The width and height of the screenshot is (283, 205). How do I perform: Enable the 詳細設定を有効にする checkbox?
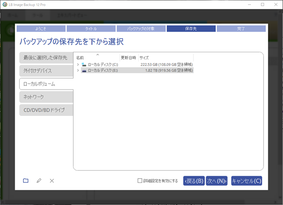pyautogui.click(x=140, y=180)
